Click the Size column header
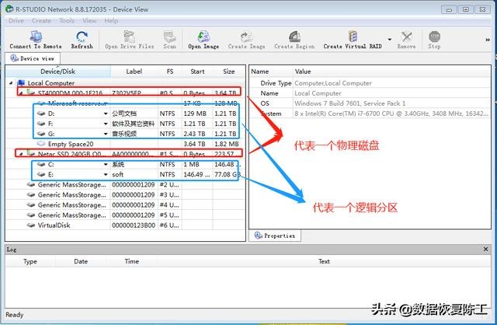The width and height of the screenshot is (497, 325). click(x=229, y=72)
